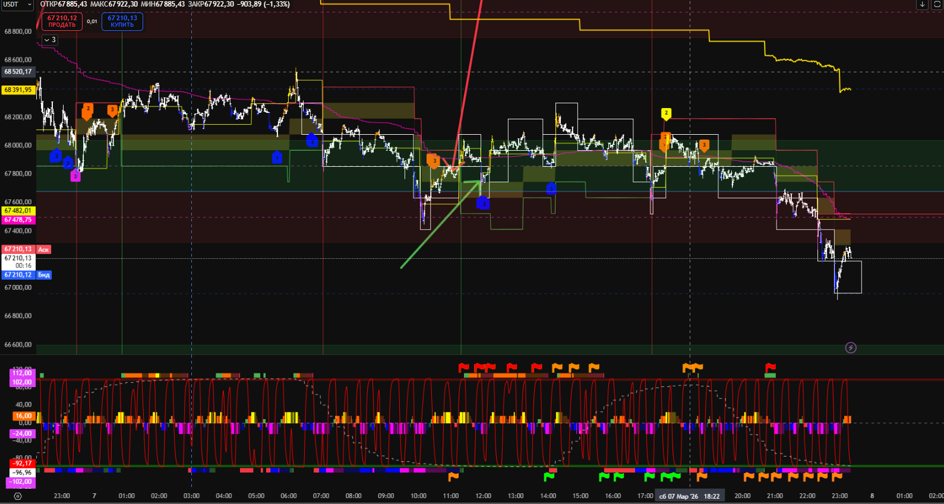This screenshot has width=944, height=504.
Task: Click the 0,01 order quantity field
Action: 92,21
